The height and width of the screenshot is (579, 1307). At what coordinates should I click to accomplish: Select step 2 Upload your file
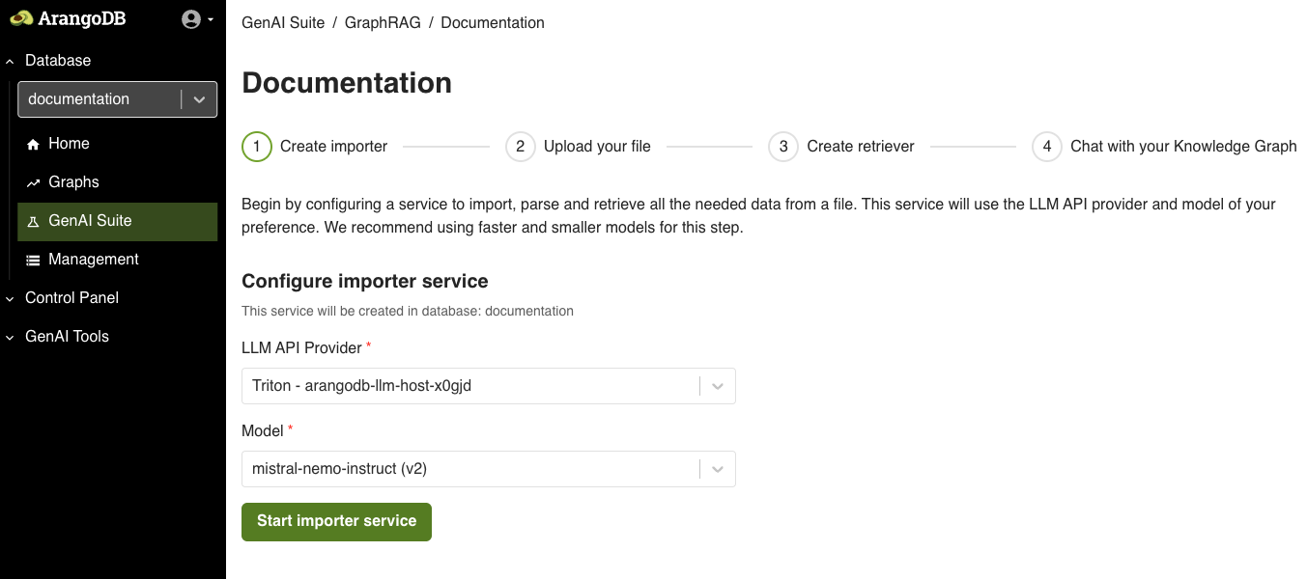pyautogui.click(x=578, y=147)
